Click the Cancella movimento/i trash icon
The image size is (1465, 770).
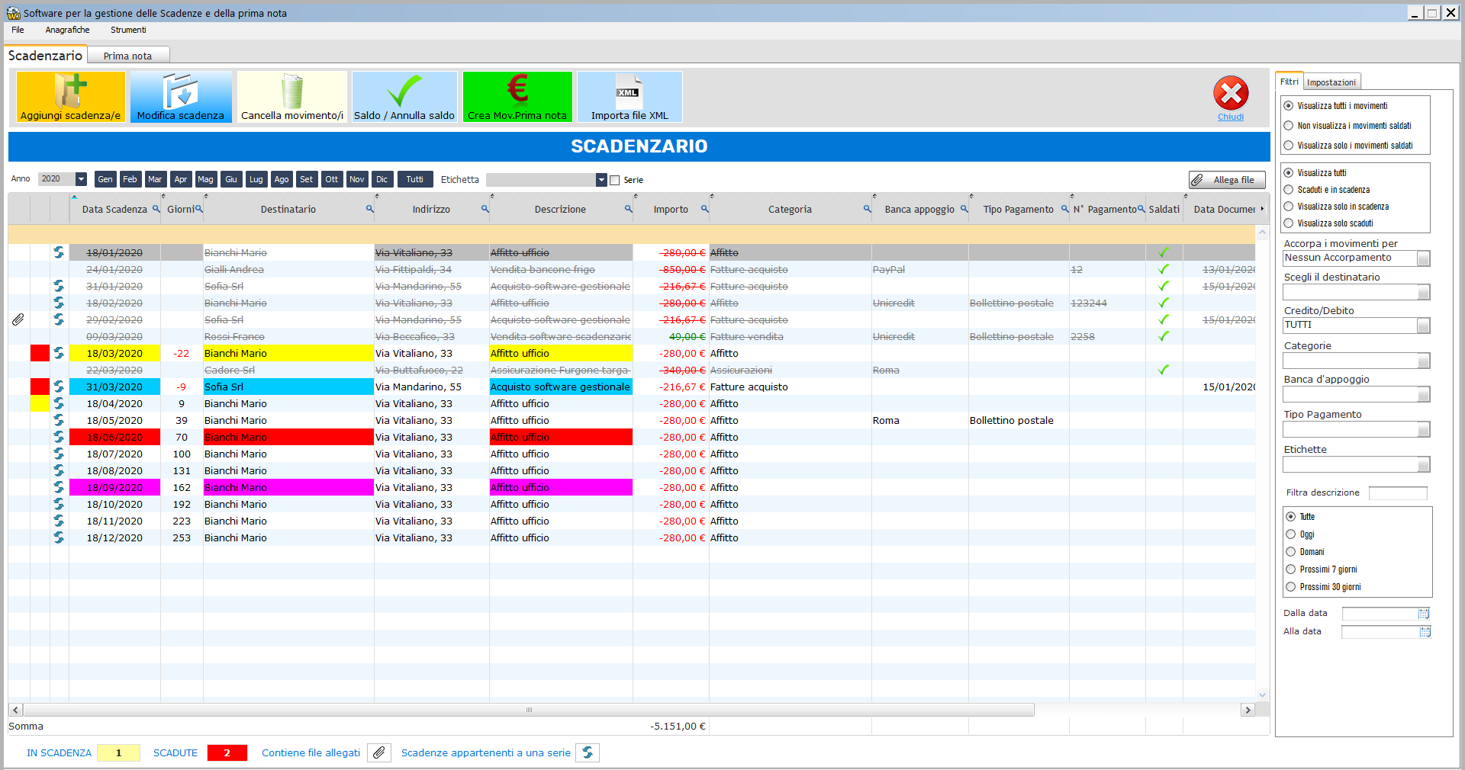click(x=291, y=91)
